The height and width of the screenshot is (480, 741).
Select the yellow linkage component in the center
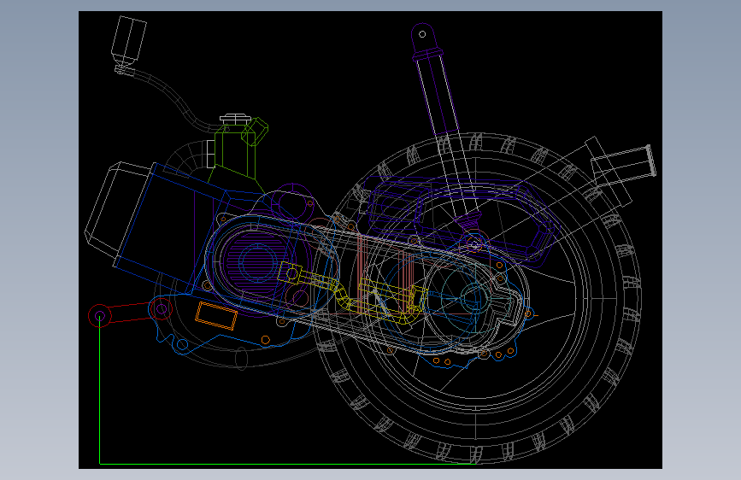[353, 293]
